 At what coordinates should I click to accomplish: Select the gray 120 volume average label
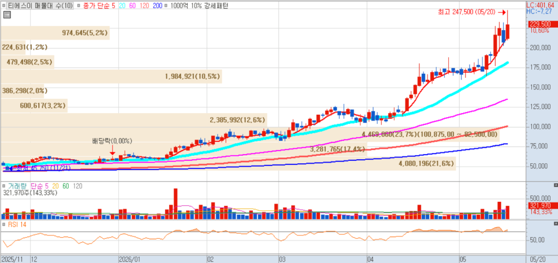coord(79,186)
